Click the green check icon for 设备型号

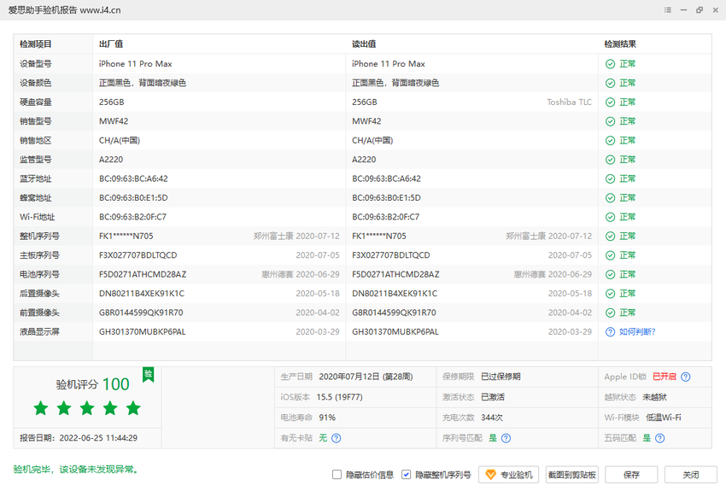pyautogui.click(x=610, y=64)
